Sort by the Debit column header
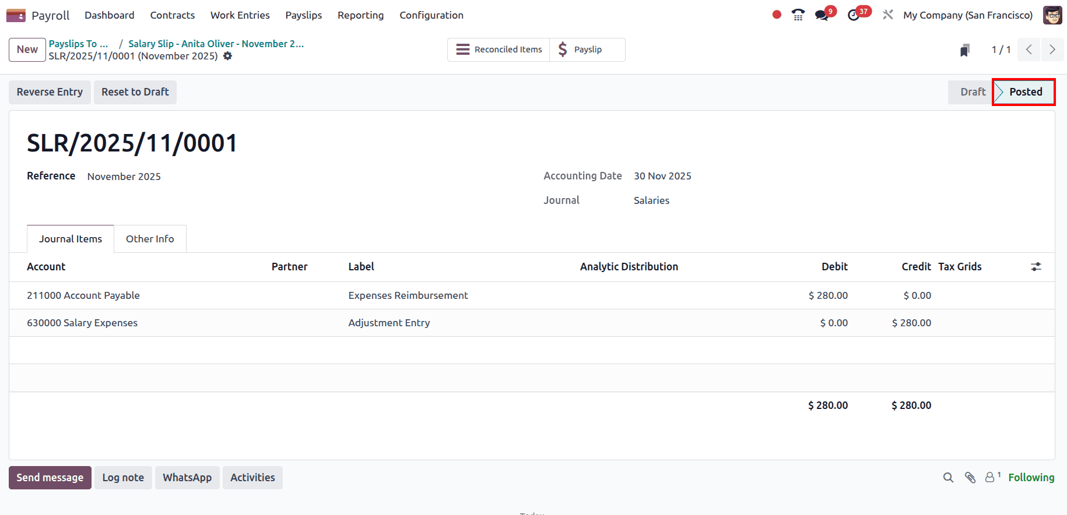The height and width of the screenshot is (515, 1067). point(835,267)
